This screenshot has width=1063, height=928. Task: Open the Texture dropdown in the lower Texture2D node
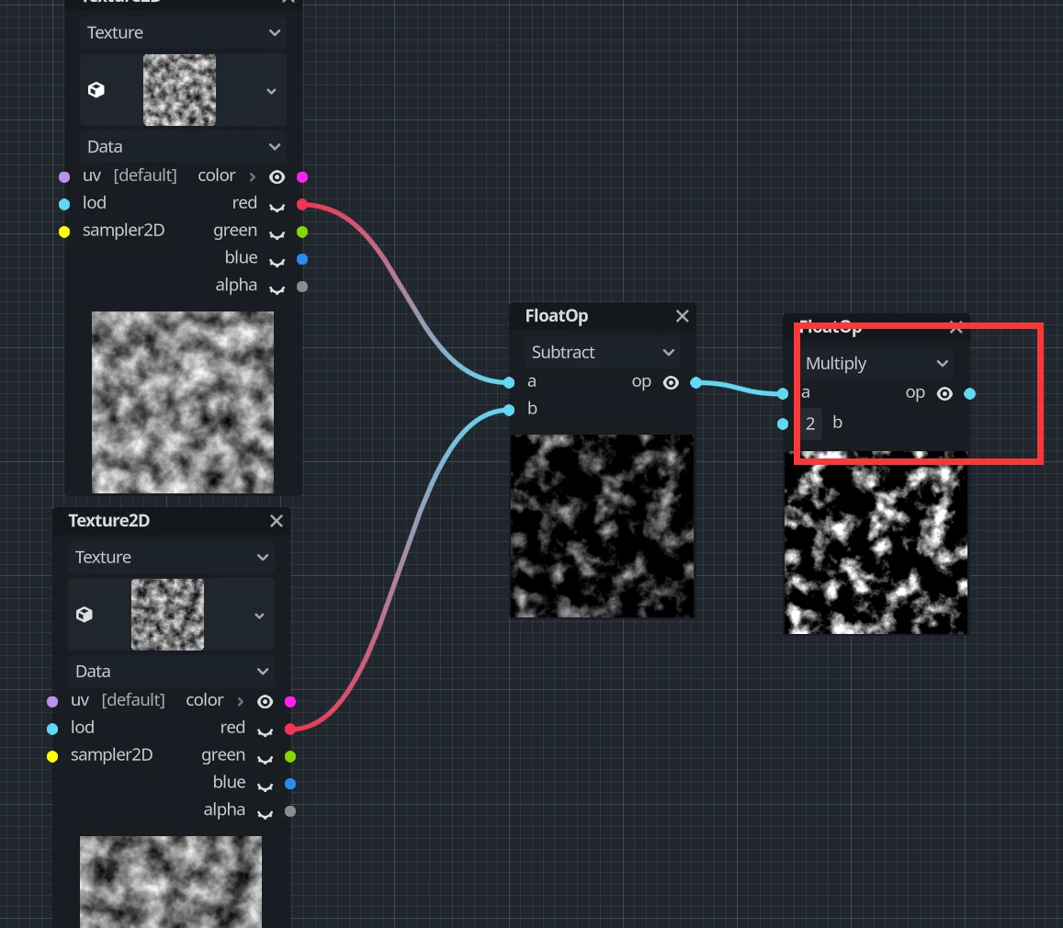[171, 557]
